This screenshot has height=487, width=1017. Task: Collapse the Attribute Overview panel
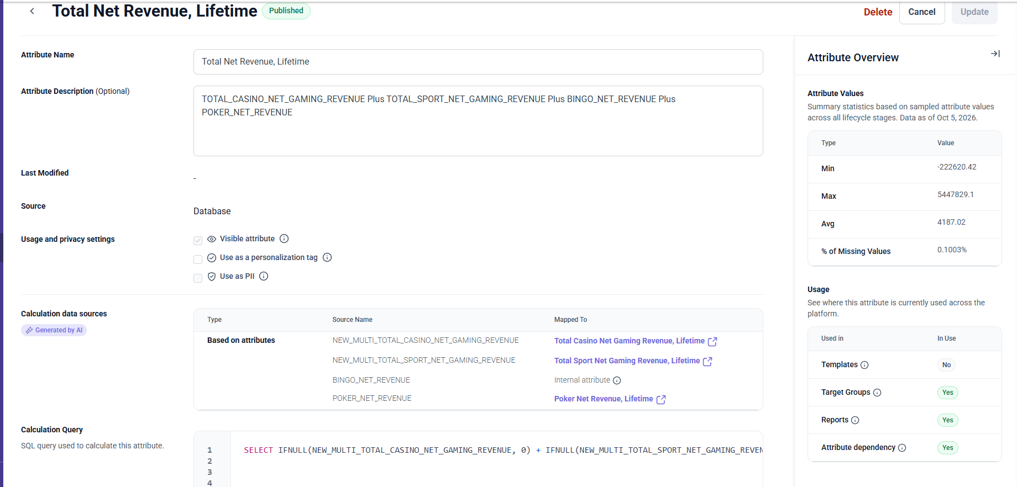tap(995, 54)
